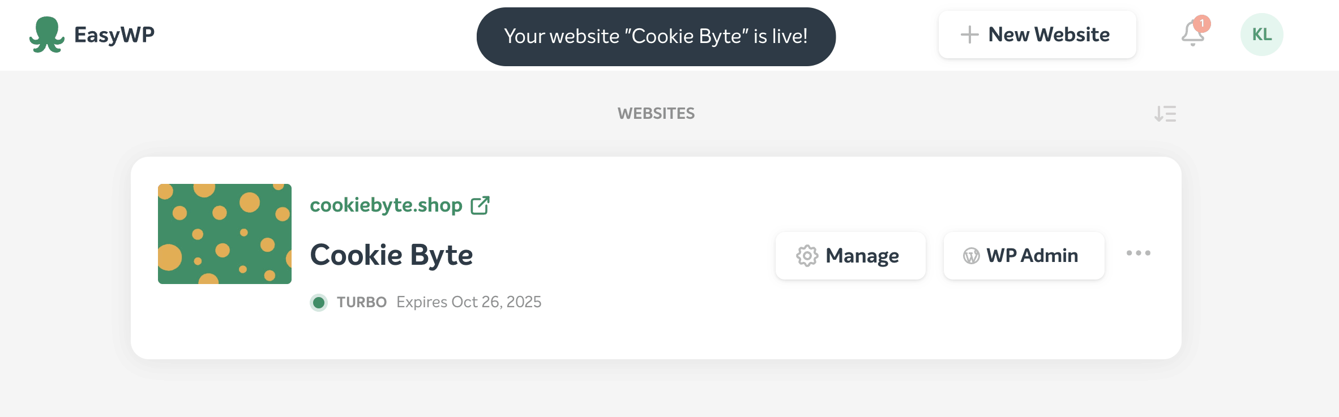Click the red notification count badge
Viewport: 1339px width, 417px height.
[1201, 24]
